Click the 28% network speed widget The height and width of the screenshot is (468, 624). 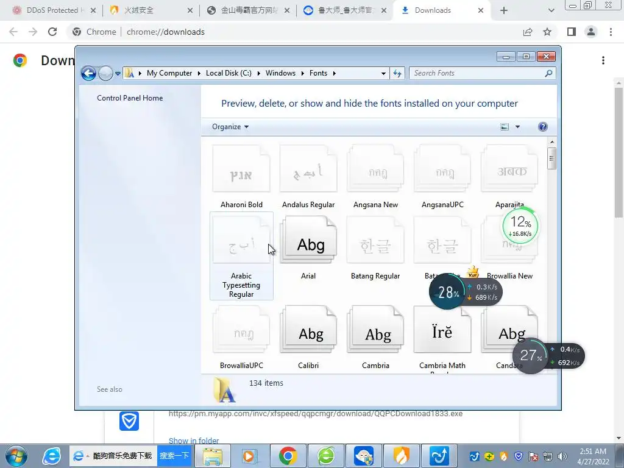click(x=465, y=292)
